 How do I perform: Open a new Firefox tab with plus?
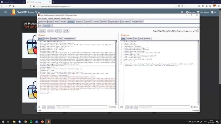[x=54, y=2]
